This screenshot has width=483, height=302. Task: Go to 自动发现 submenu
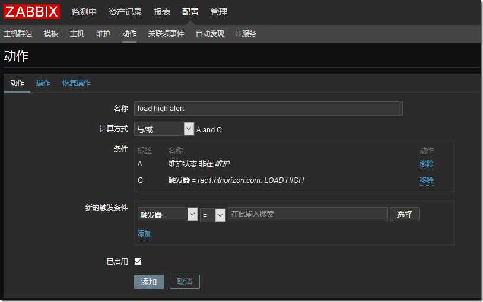pyautogui.click(x=210, y=34)
